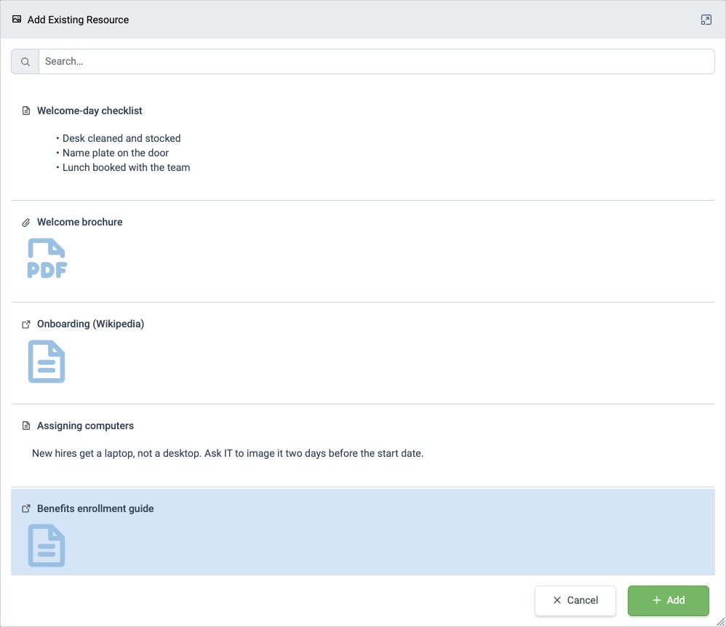Click 'Name plate on the door' bullet
The height and width of the screenshot is (627, 726).
115,153
